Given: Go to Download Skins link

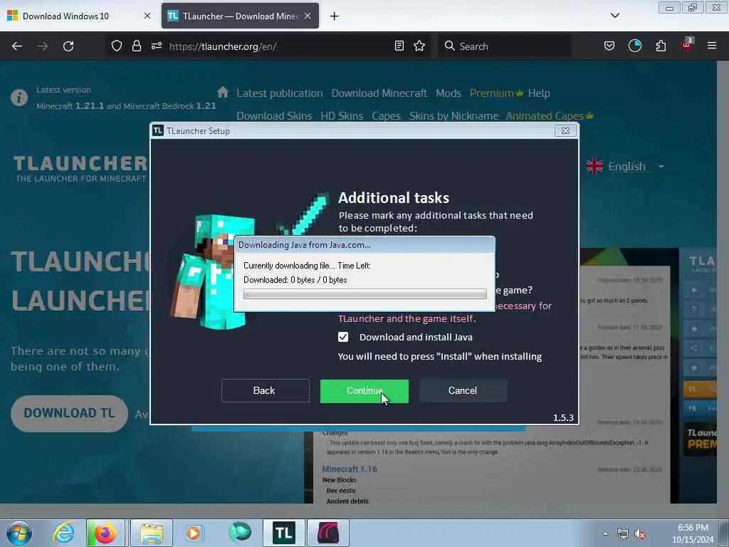Looking at the screenshot, I should 274,116.
